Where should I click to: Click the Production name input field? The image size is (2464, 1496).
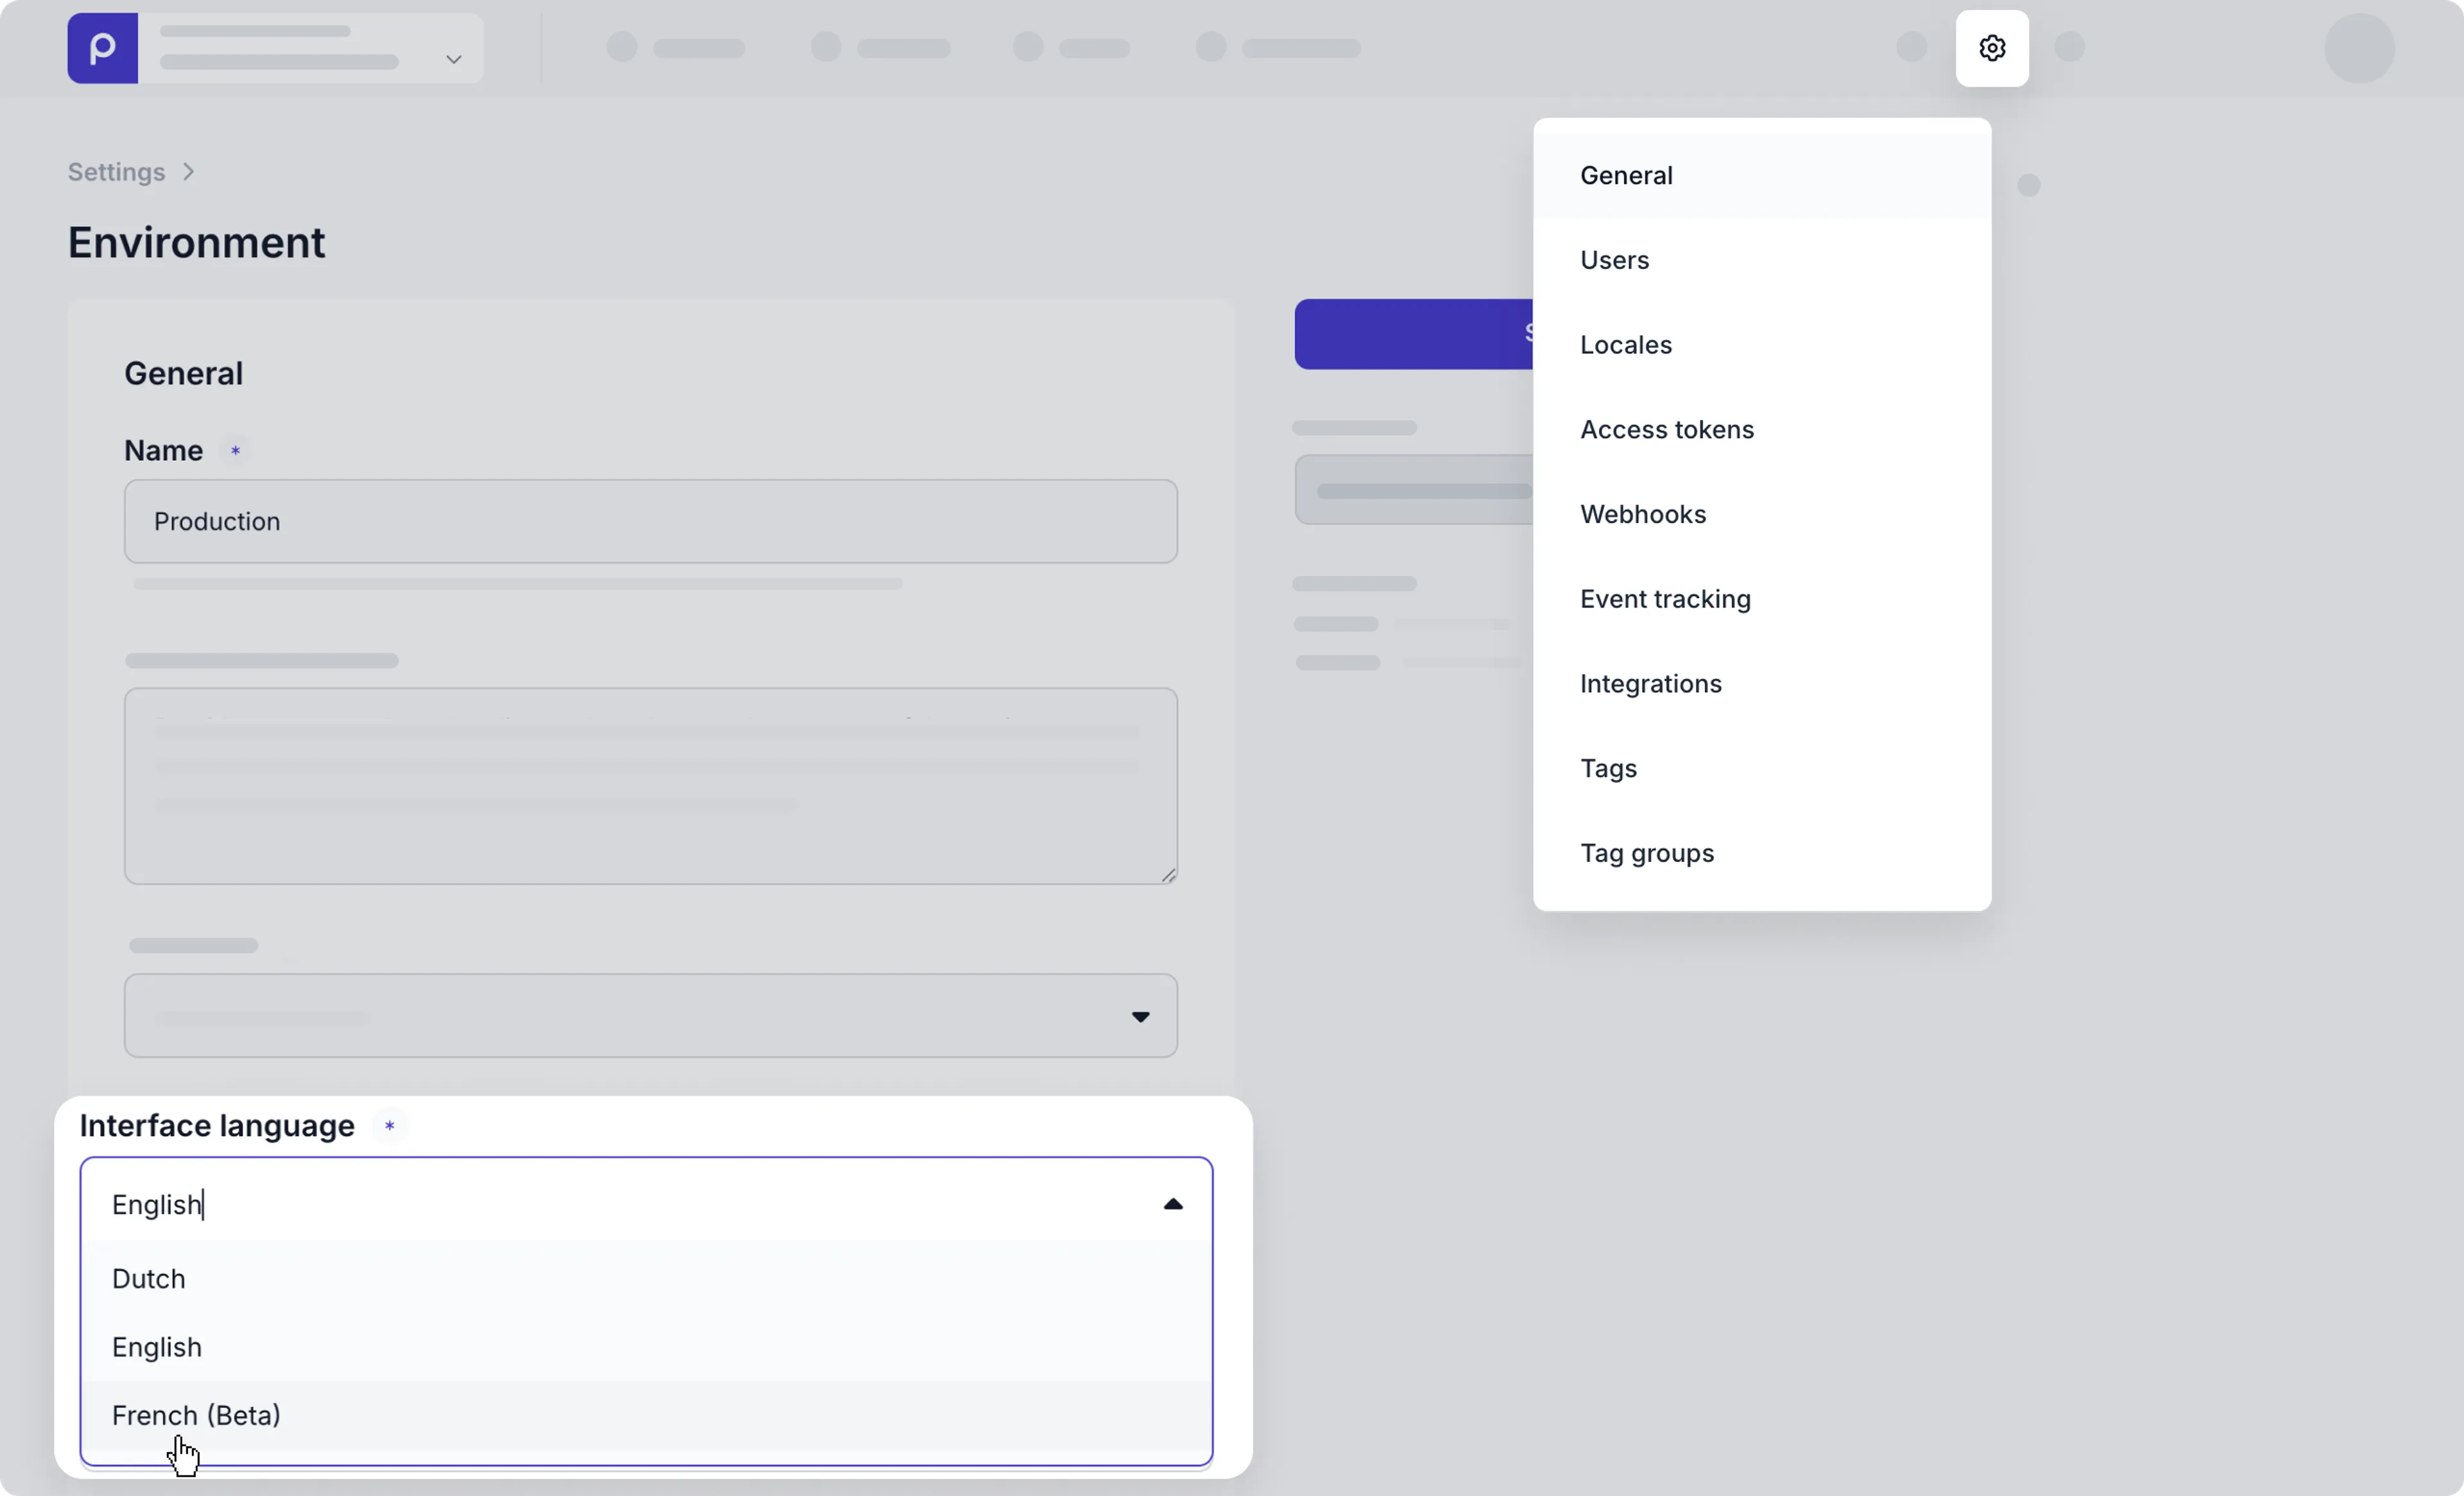(650, 521)
